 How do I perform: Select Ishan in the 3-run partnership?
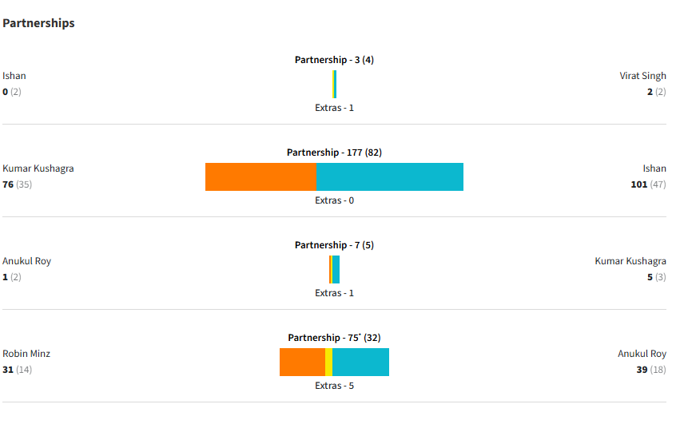14,76
